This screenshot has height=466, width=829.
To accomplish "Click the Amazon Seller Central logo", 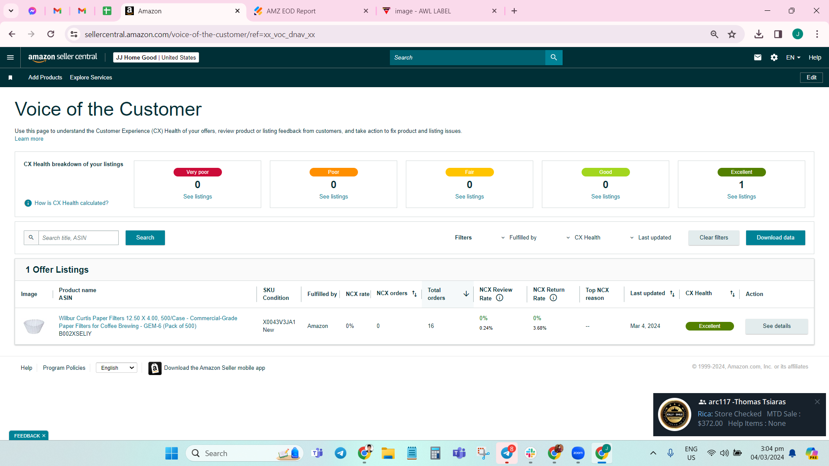I will point(63,57).
